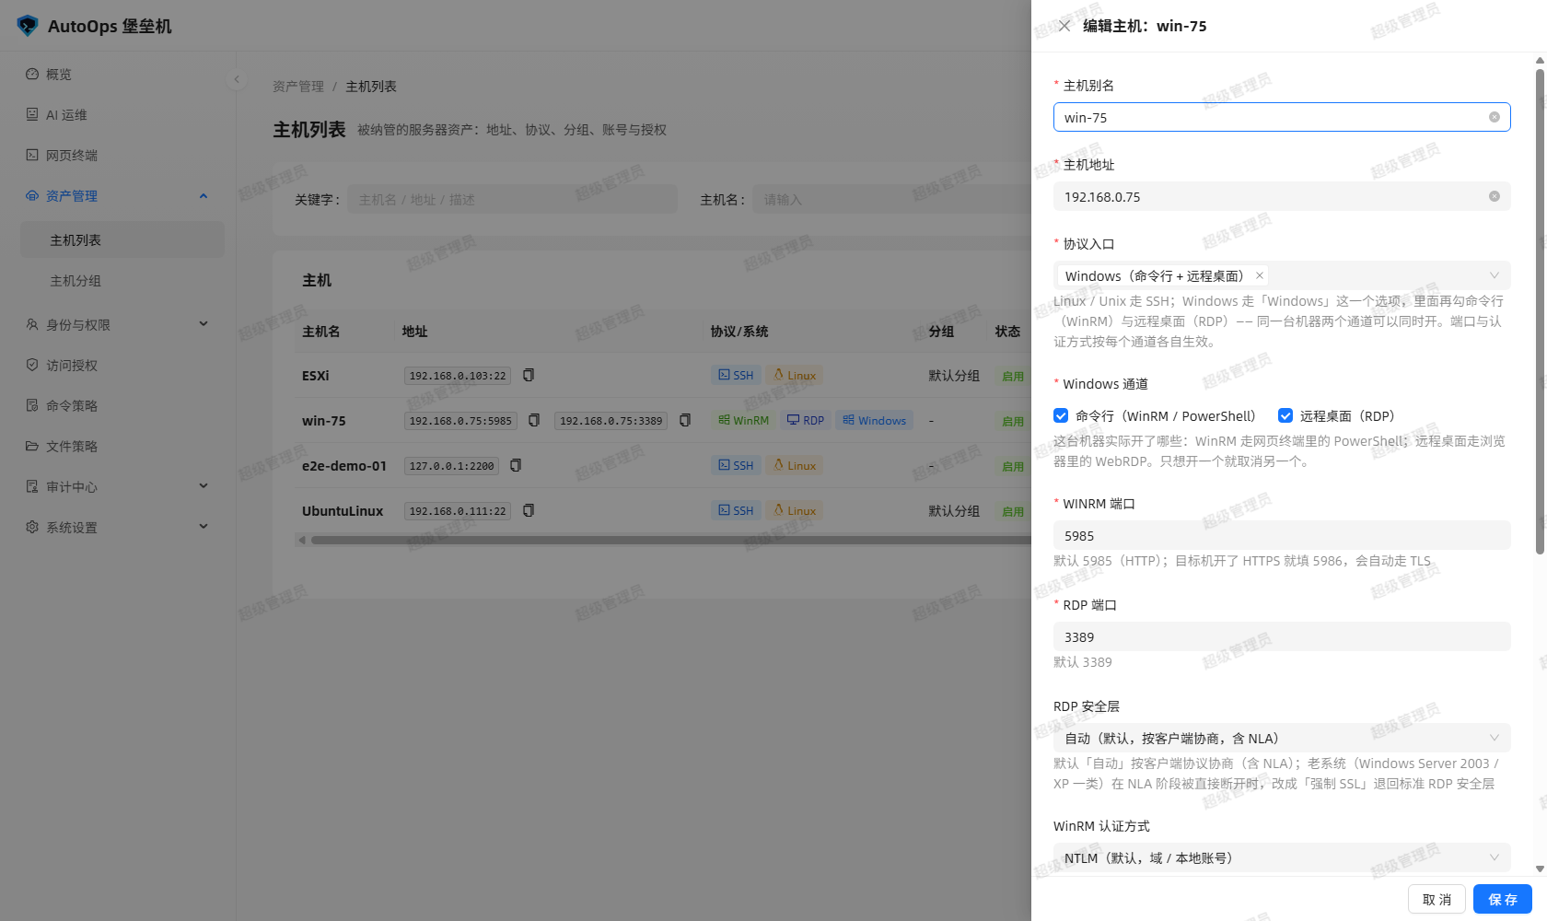Click the drawer vertical scrollbar
The width and height of the screenshot is (1547, 921).
pyautogui.click(x=1540, y=311)
